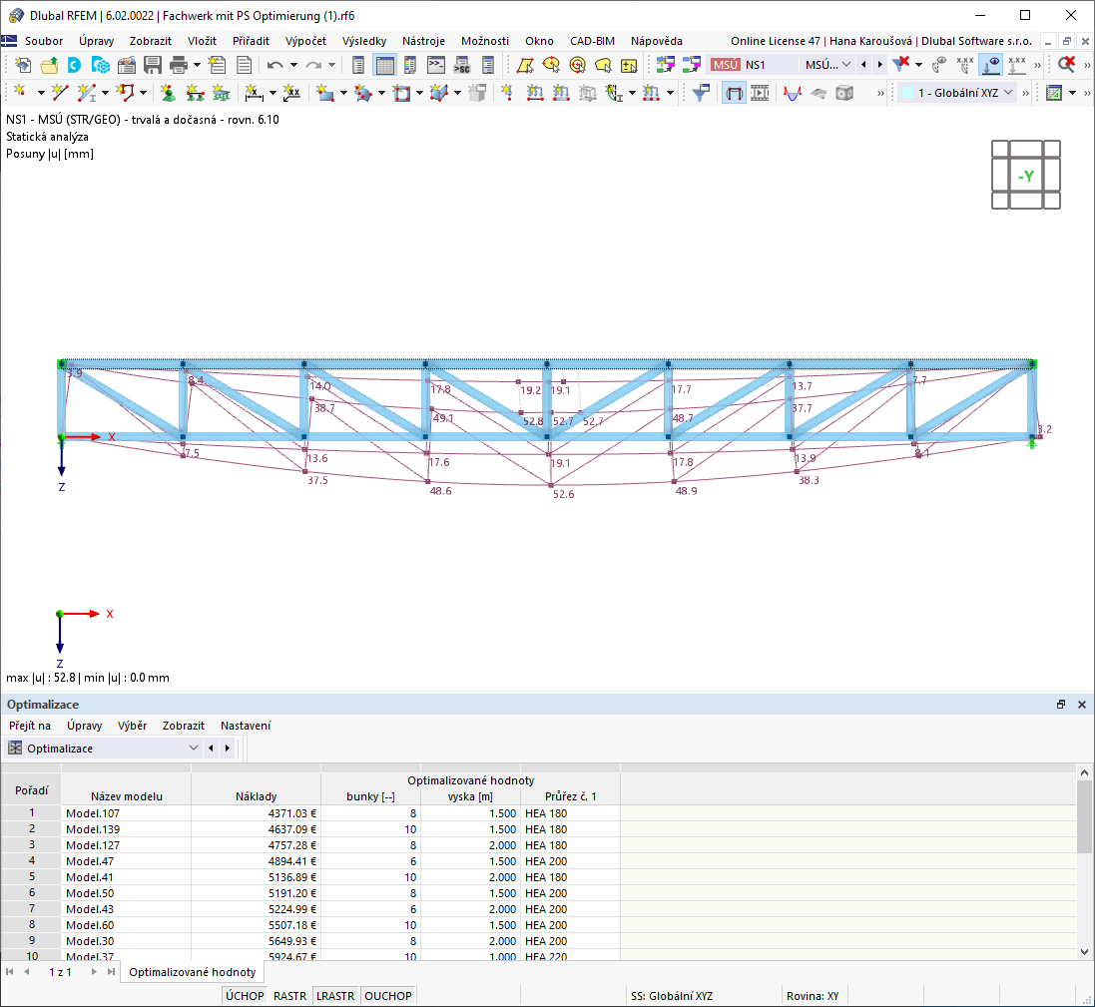Screen dimensions: 1095x1007
Task: Click the Undo arrow icon
Action: coord(275,65)
